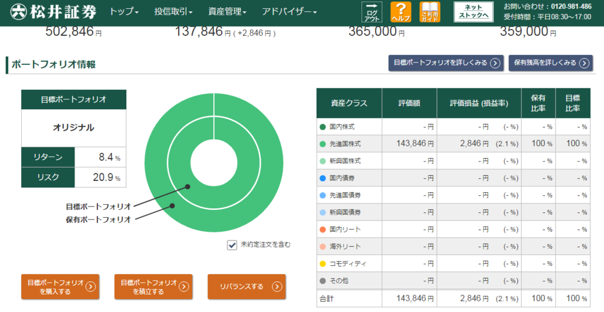Click the リバランスする button
The image size is (604, 312).
(x=247, y=287)
